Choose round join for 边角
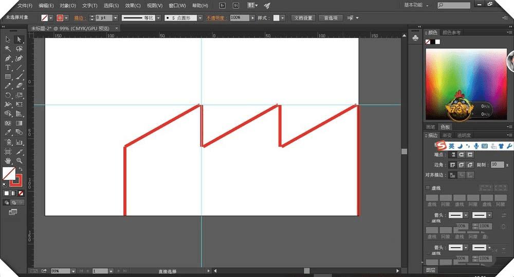Screen dimensions: 514x277 (x=462, y=165)
